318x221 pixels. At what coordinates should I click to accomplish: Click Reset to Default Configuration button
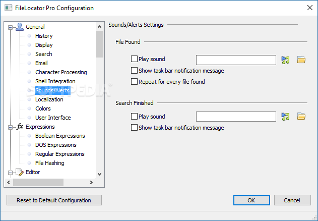pyautogui.click(x=54, y=200)
